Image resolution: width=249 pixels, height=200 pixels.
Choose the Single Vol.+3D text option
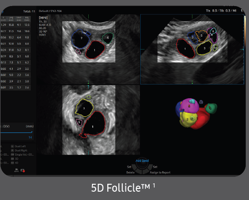click(24, 155)
